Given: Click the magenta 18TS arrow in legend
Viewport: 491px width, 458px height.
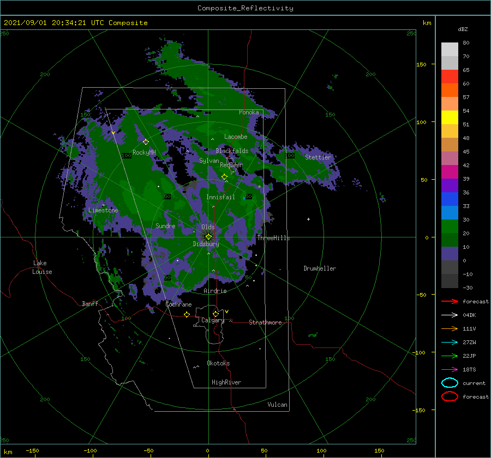Looking at the screenshot, I should 450,370.
